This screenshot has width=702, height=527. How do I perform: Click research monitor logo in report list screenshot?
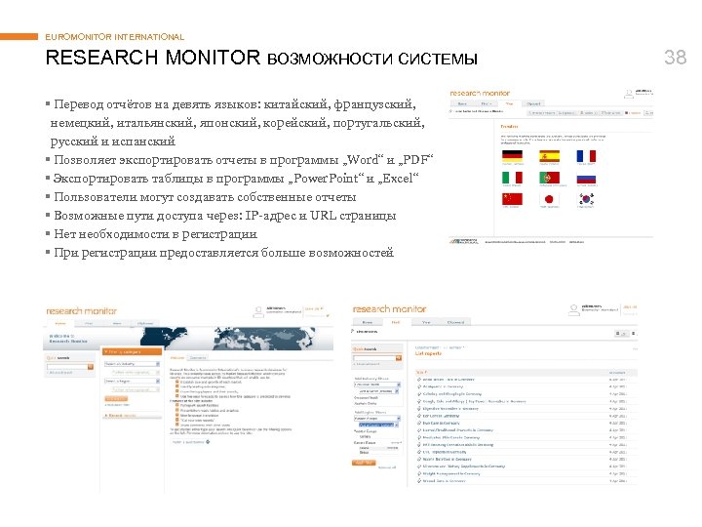pos(389,309)
